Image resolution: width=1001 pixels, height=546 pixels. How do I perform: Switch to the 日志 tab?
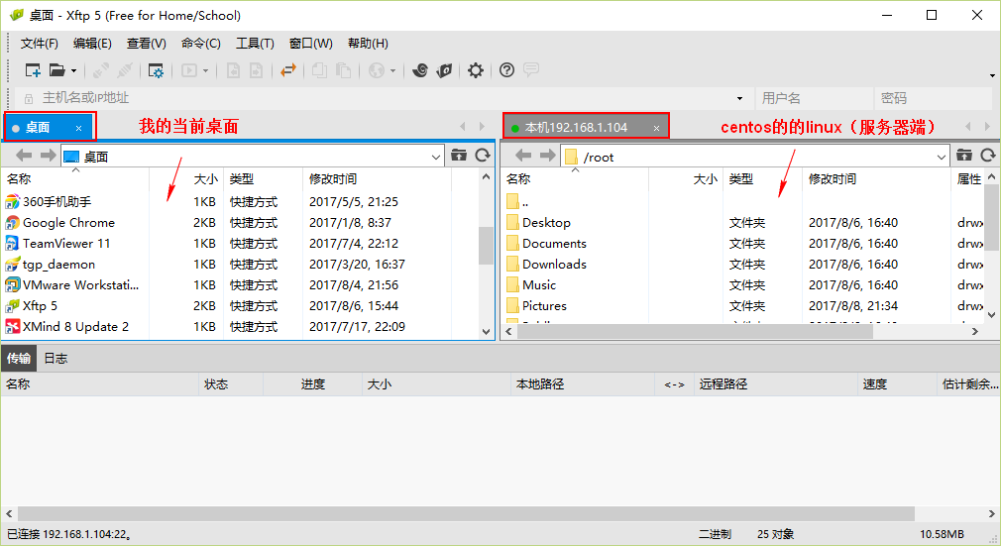coord(56,358)
